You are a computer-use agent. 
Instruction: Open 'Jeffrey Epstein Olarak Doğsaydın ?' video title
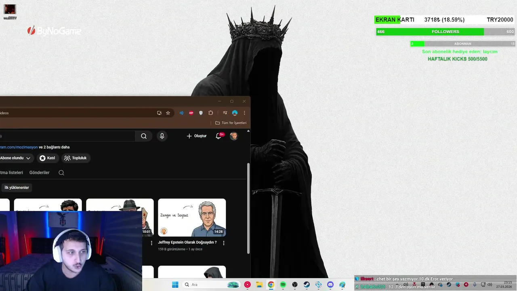(x=187, y=242)
